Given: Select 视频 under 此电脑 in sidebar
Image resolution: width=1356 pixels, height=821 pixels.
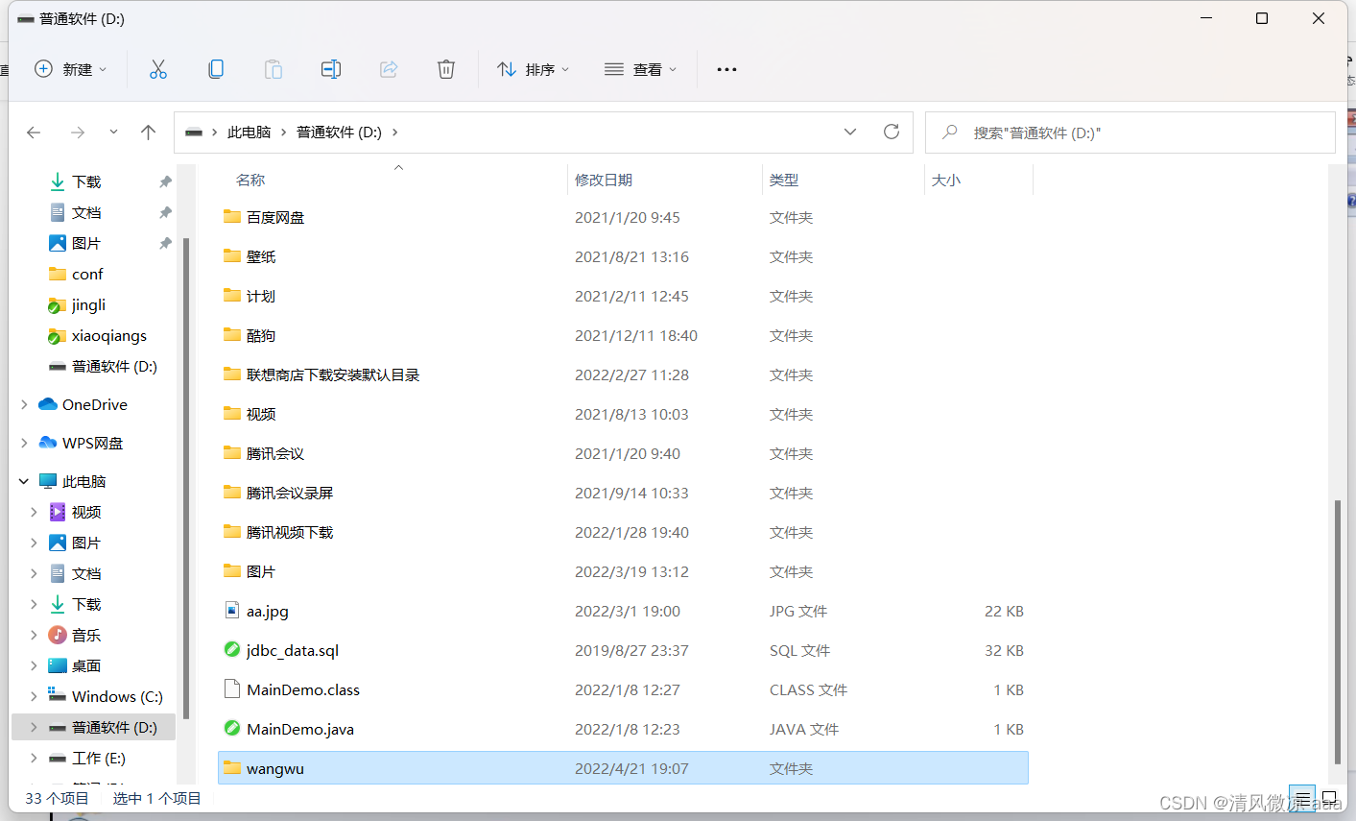Looking at the screenshot, I should (x=86, y=512).
